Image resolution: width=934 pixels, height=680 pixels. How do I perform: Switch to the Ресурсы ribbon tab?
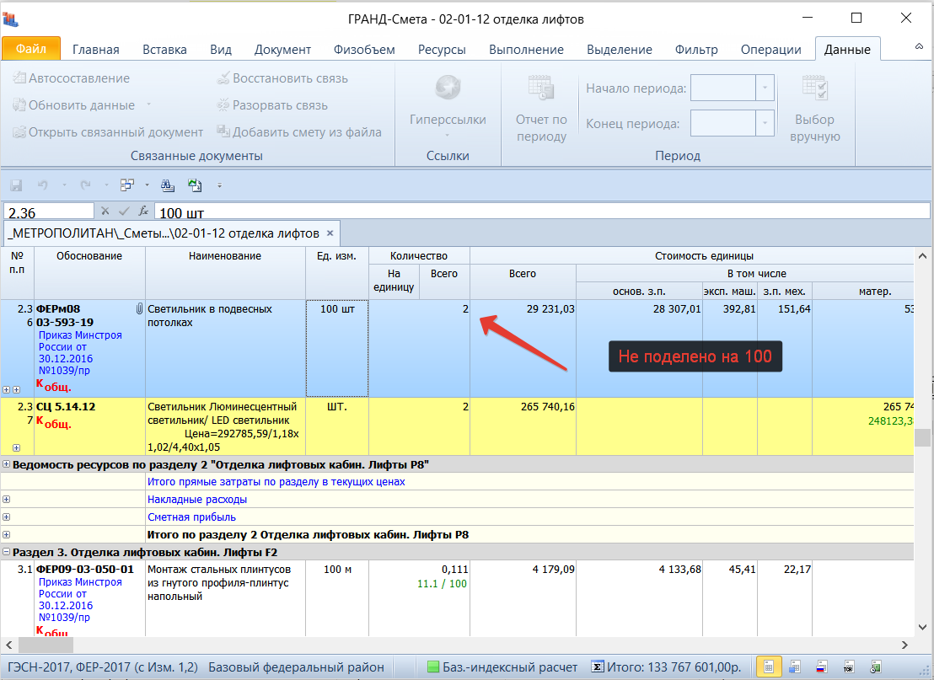(x=442, y=50)
